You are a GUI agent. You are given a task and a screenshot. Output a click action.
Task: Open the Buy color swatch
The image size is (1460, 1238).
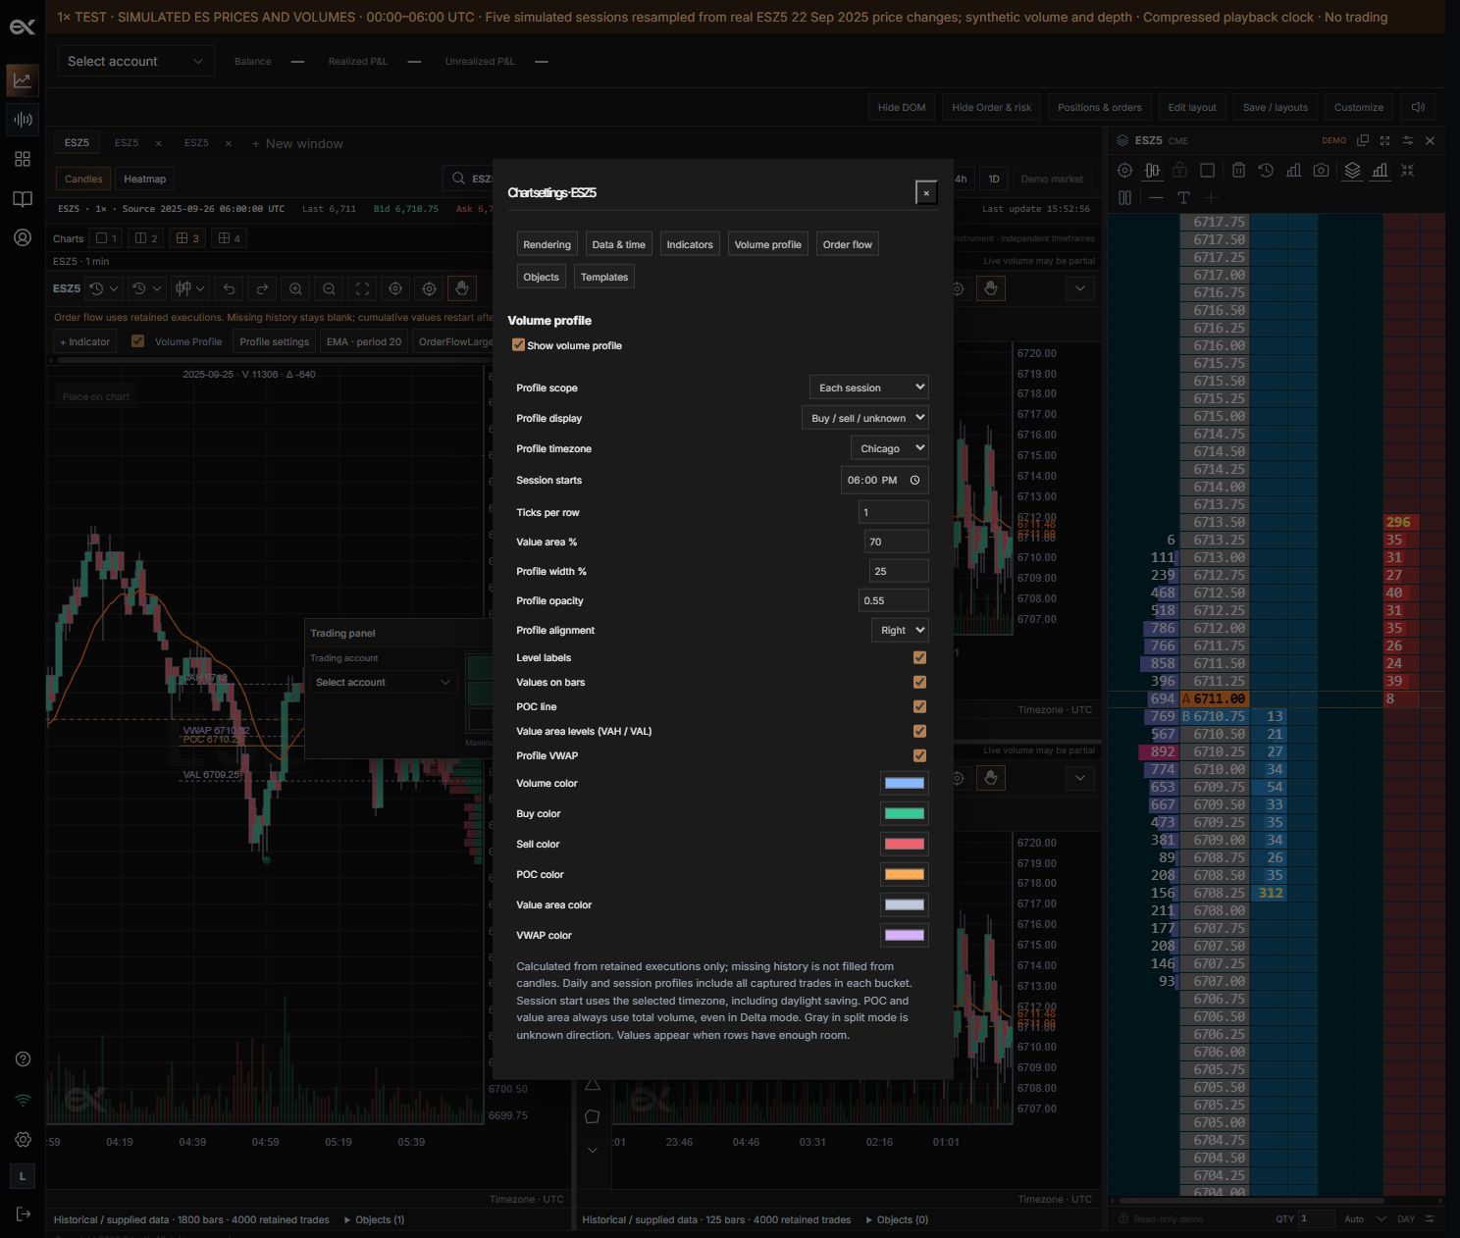(905, 813)
